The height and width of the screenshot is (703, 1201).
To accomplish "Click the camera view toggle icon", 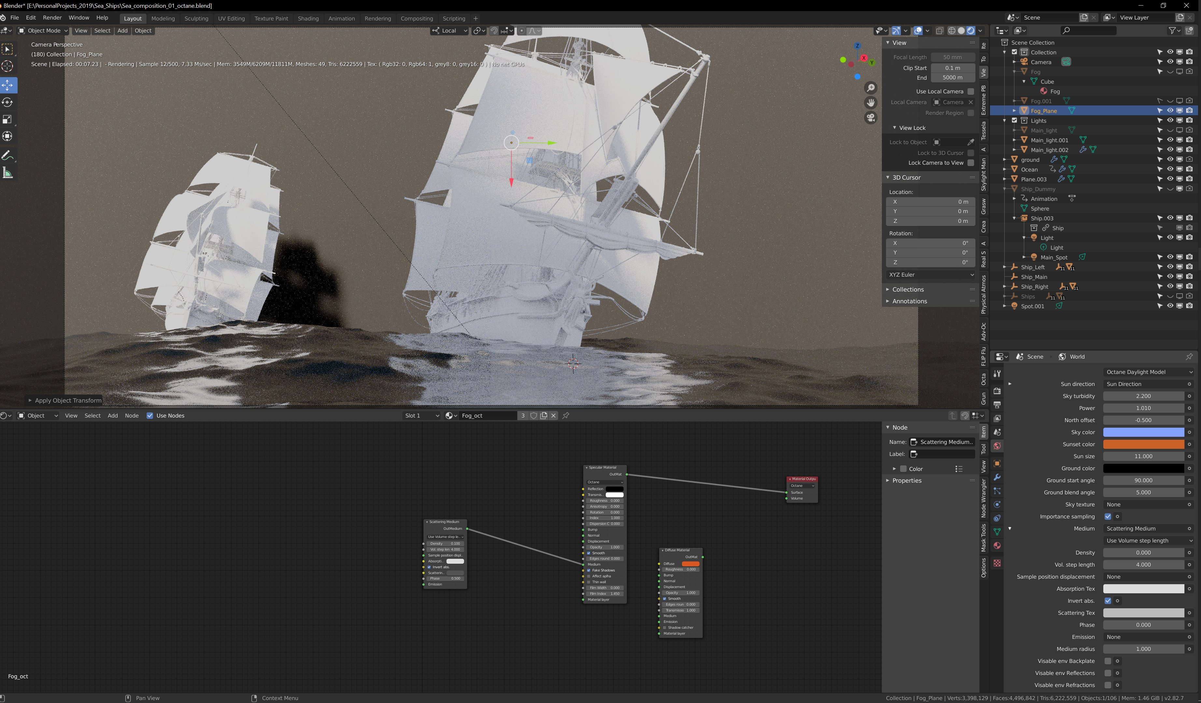I will point(871,117).
